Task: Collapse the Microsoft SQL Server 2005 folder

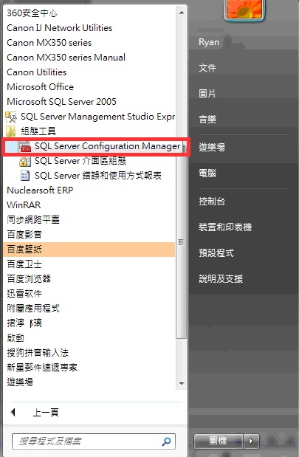Action: coord(61,102)
